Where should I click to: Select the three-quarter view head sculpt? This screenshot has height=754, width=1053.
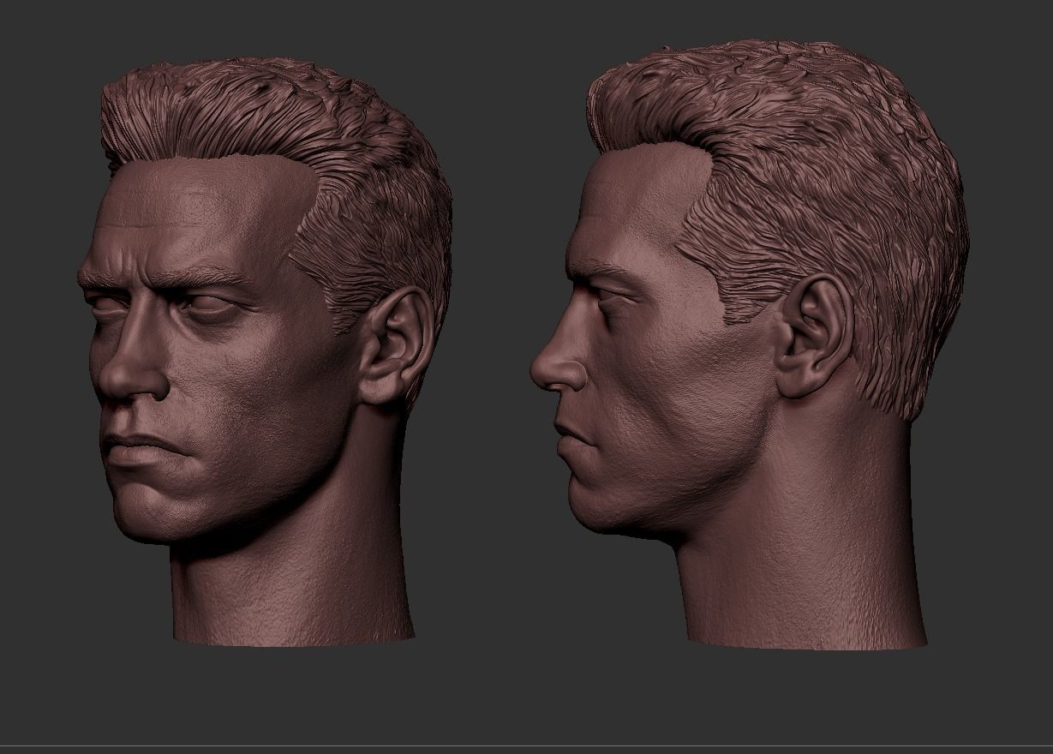click(266, 351)
